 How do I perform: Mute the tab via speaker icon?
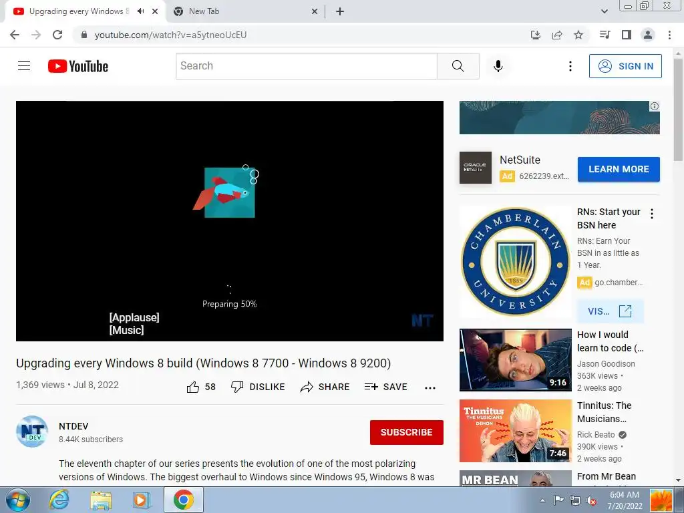click(x=140, y=11)
